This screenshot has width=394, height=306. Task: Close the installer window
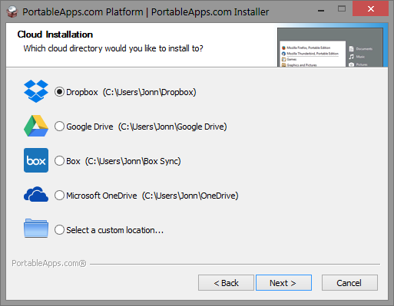pyautogui.click(x=370, y=9)
